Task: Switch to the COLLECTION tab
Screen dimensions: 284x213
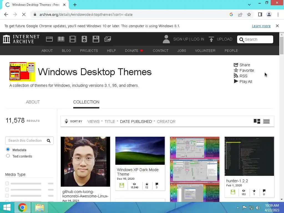Action: coord(86,102)
